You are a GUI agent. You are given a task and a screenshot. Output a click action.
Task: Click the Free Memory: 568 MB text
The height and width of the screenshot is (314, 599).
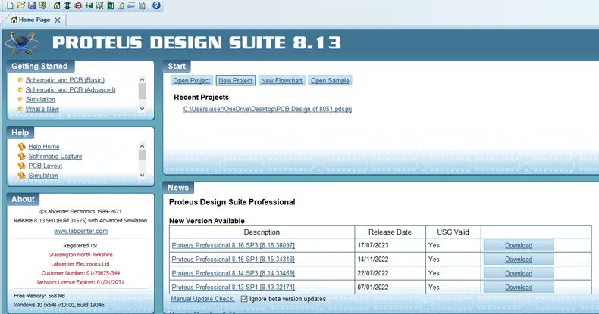tap(39, 296)
